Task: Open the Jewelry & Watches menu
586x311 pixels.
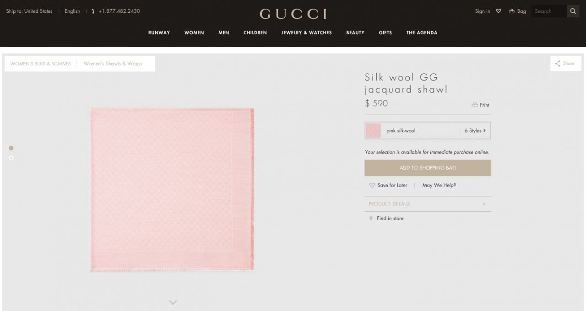Action: (x=307, y=33)
